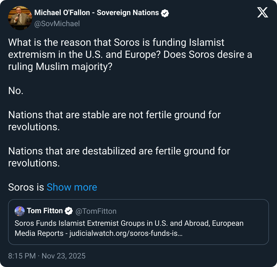277x267 pixels.
Task: Open the @SovMichael handle
Action: (x=57, y=24)
